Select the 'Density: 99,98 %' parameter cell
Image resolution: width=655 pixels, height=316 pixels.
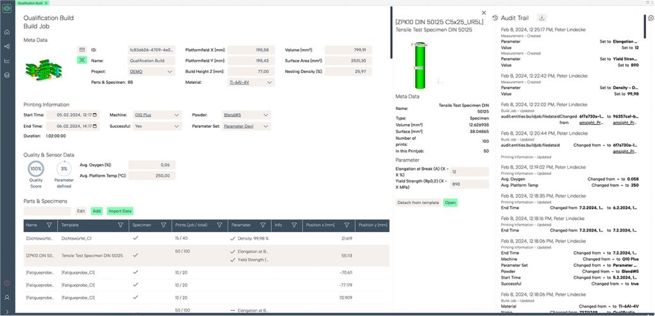point(249,238)
